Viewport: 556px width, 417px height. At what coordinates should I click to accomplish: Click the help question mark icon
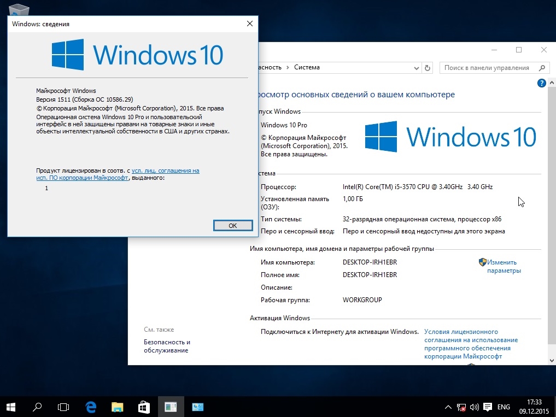click(541, 83)
